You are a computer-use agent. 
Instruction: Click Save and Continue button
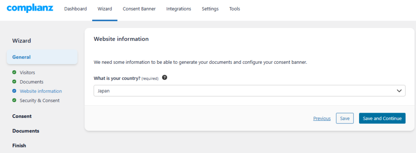(x=382, y=118)
